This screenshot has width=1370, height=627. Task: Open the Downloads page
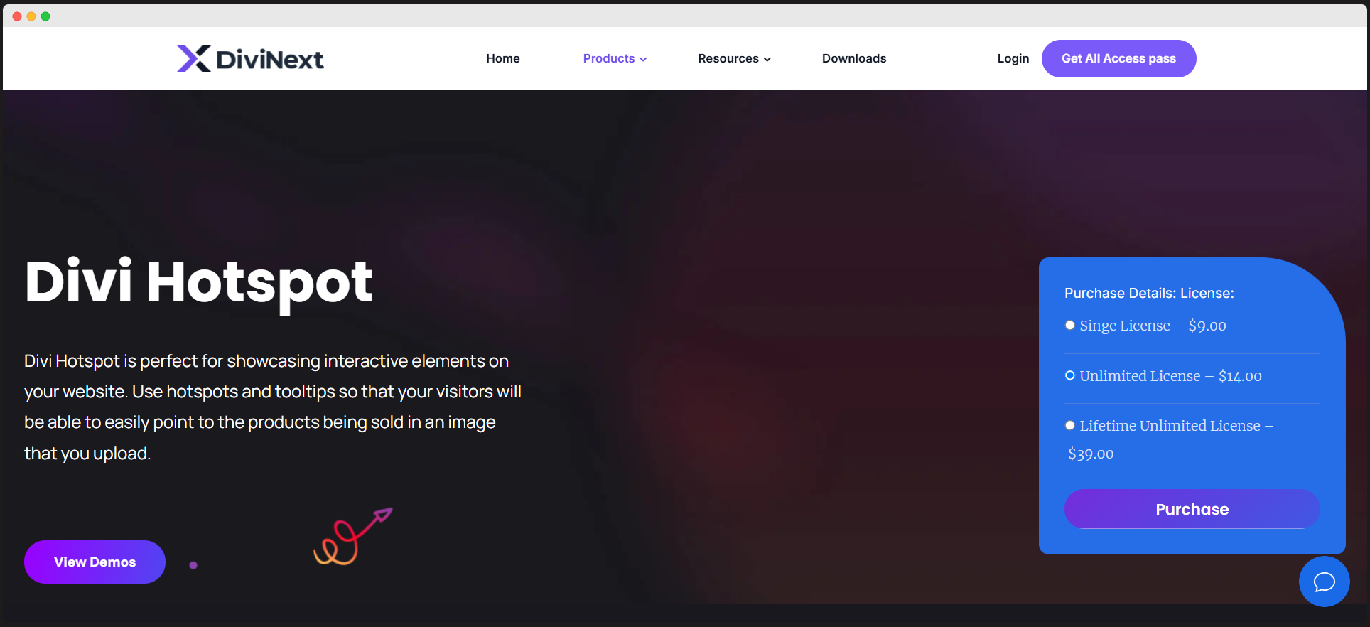(x=854, y=58)
